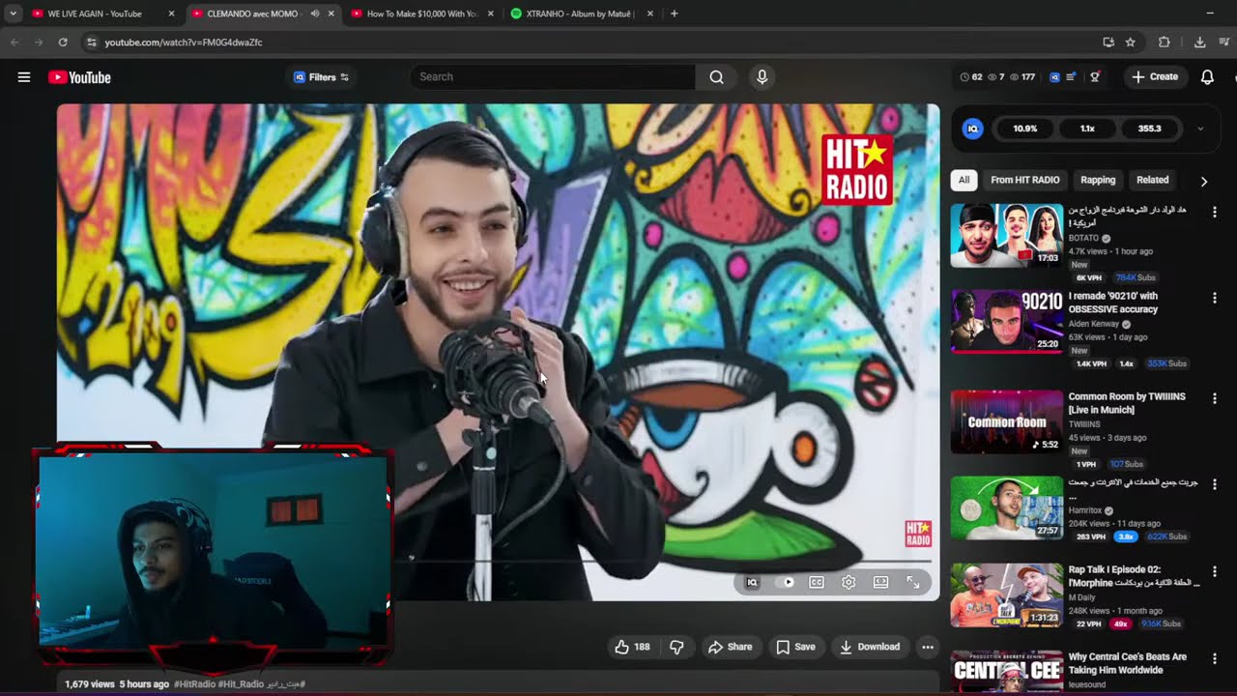Toggle closed captions in the player
This screenshot has width=1237, height=696.
coord(817,582)
